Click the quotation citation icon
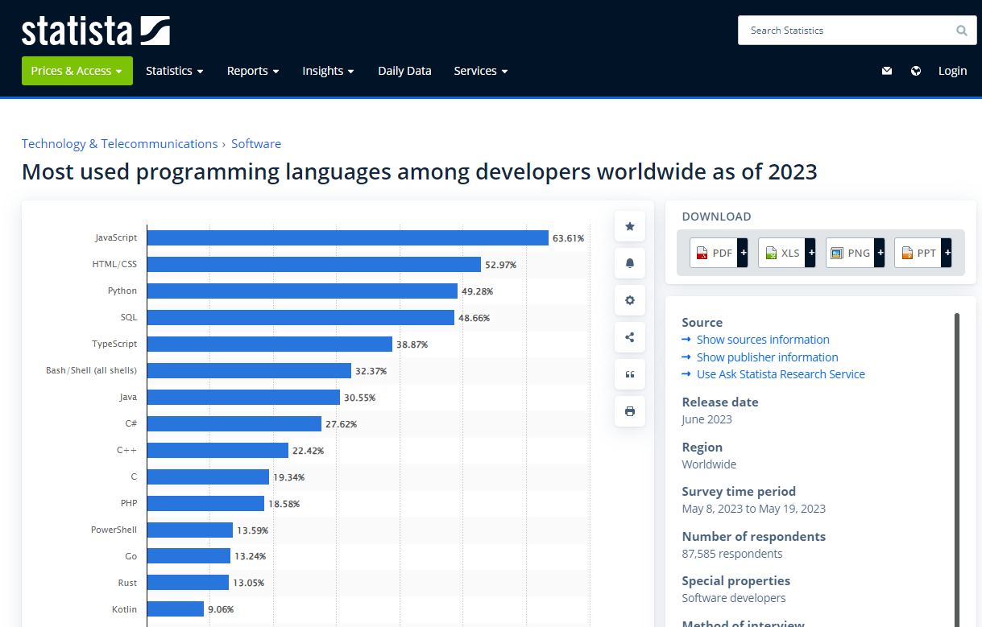Viewport: 982px width, 627px height. pos(630,374)
